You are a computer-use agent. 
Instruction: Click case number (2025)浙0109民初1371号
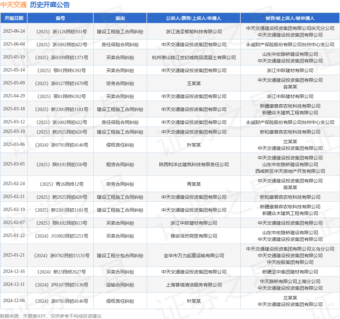point(60,57)
